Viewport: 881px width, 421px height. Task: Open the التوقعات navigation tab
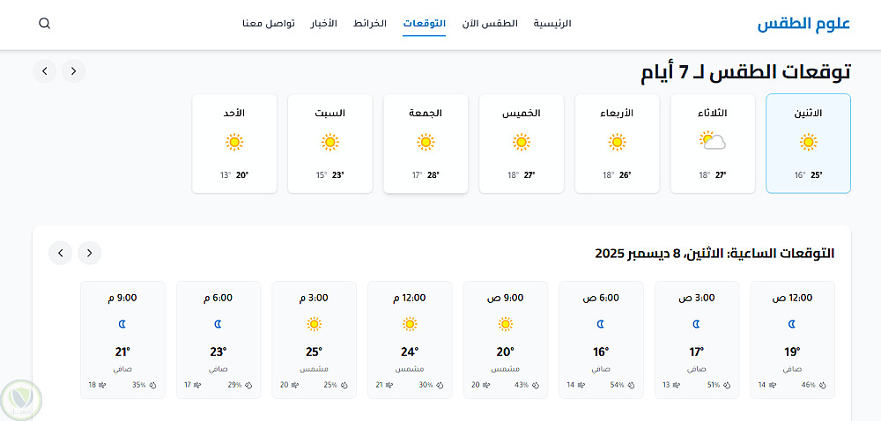pos(425,24)
